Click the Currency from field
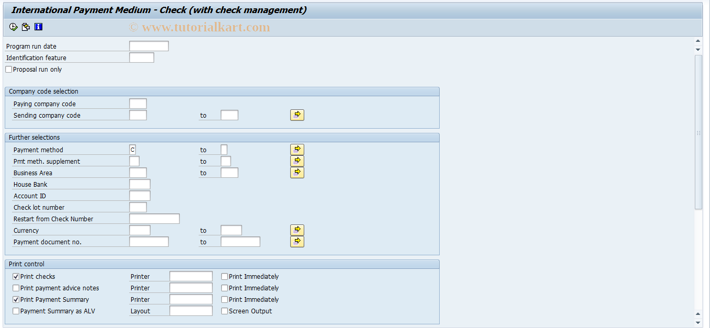Viewport: 710px width, 328px height. click(140, 230)
